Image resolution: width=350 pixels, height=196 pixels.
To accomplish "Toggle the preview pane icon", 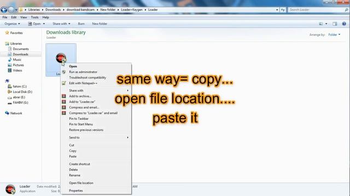I will (x=335, y=24).
